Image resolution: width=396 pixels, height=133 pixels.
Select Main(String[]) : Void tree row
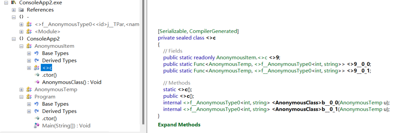click(66, 125)
